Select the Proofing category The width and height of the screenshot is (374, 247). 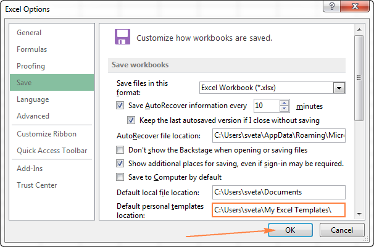coord(31,65)
